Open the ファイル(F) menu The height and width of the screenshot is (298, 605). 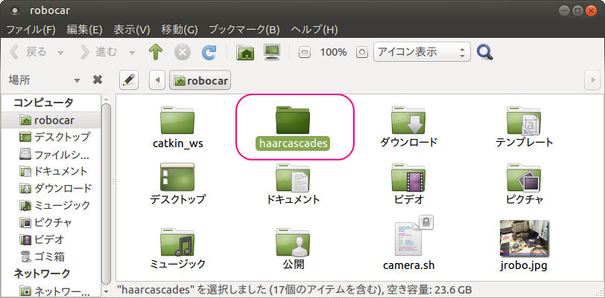pos(31,29)
